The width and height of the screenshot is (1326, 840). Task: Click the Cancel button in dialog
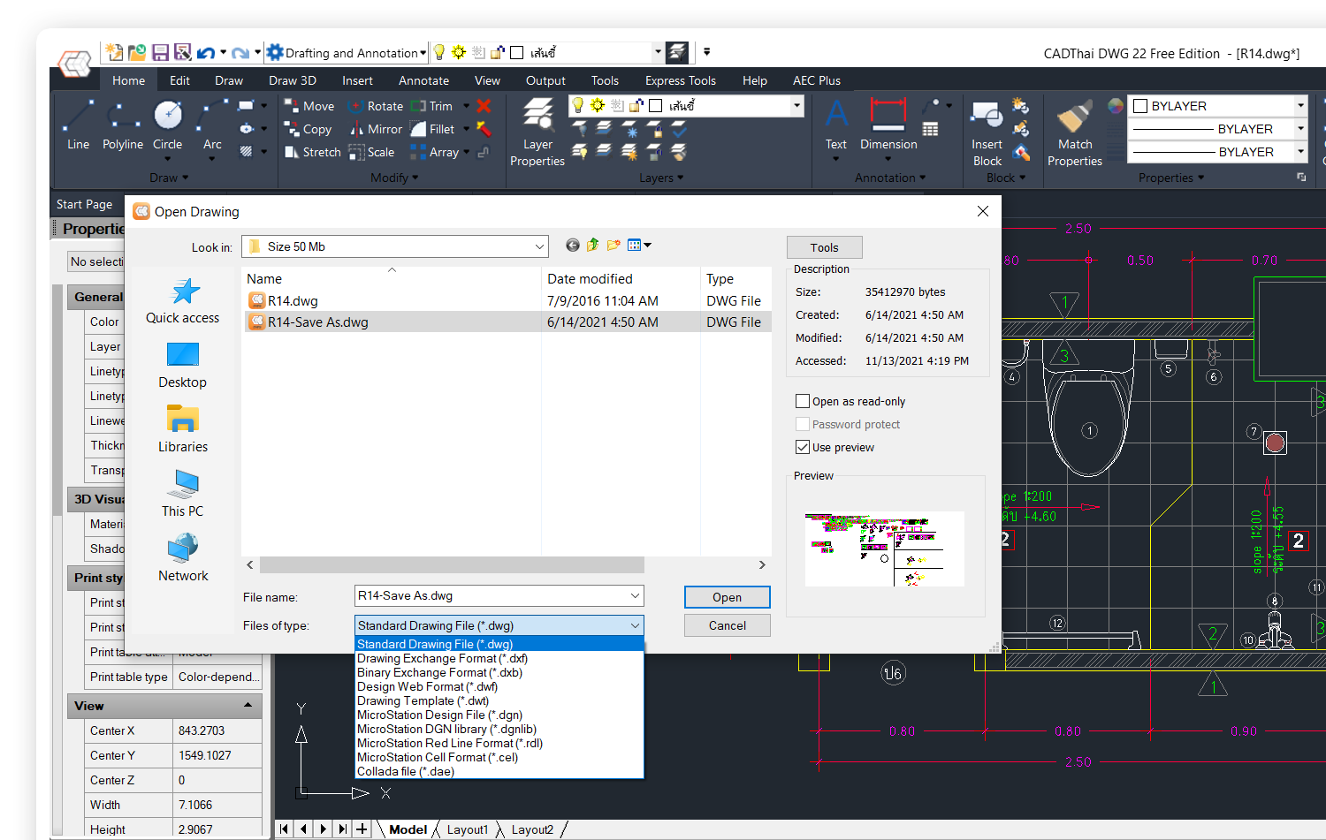[727, 625]
